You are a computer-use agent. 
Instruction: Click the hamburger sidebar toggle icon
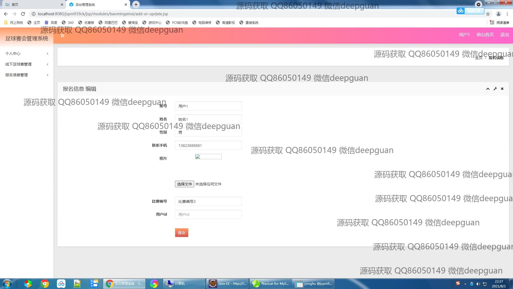(63, 36)
